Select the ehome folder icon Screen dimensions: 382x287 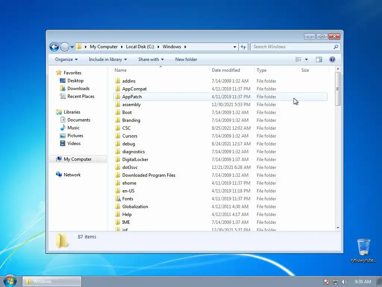(x=118, y=183)
